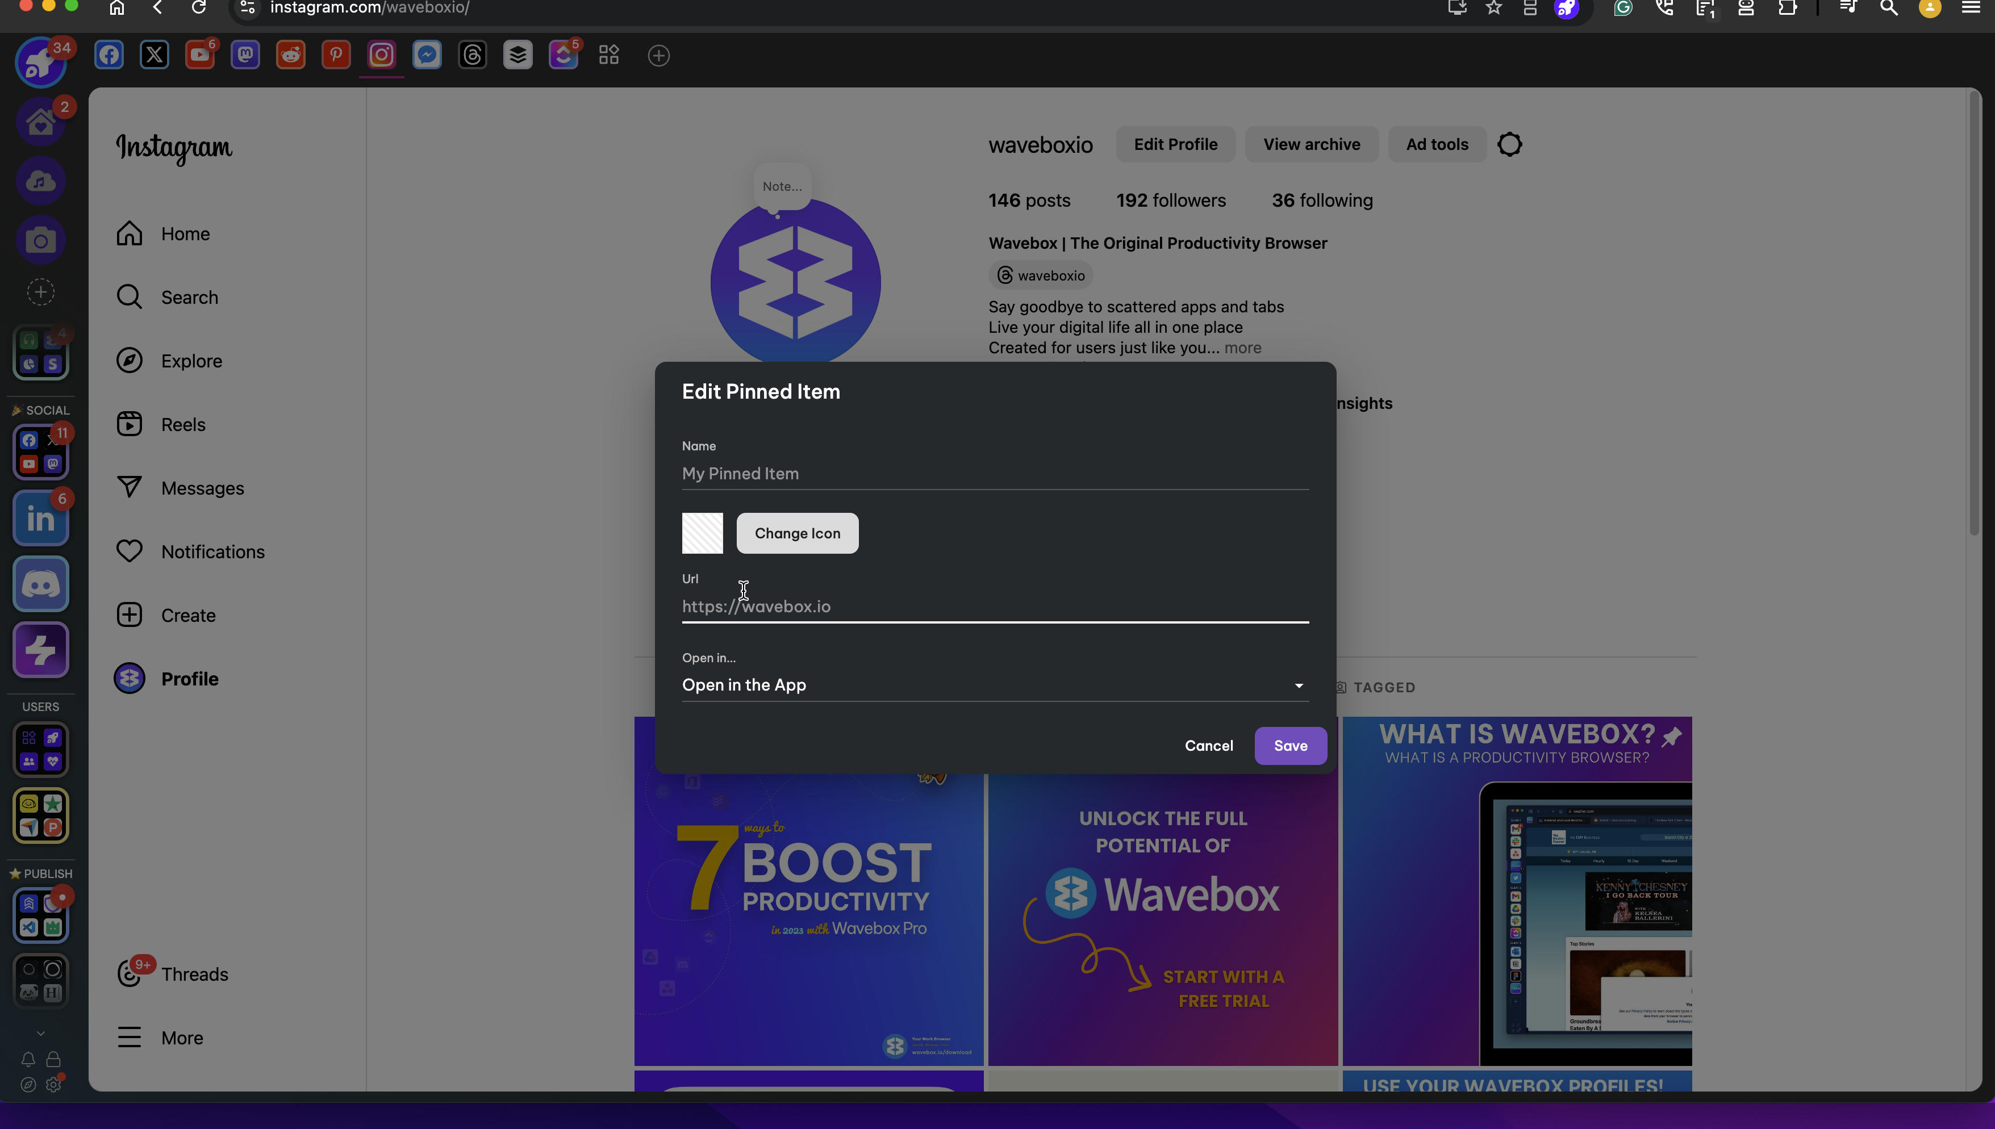1995x1129 pixels.
Task: Click the Name input field
Action: (996, 474)
